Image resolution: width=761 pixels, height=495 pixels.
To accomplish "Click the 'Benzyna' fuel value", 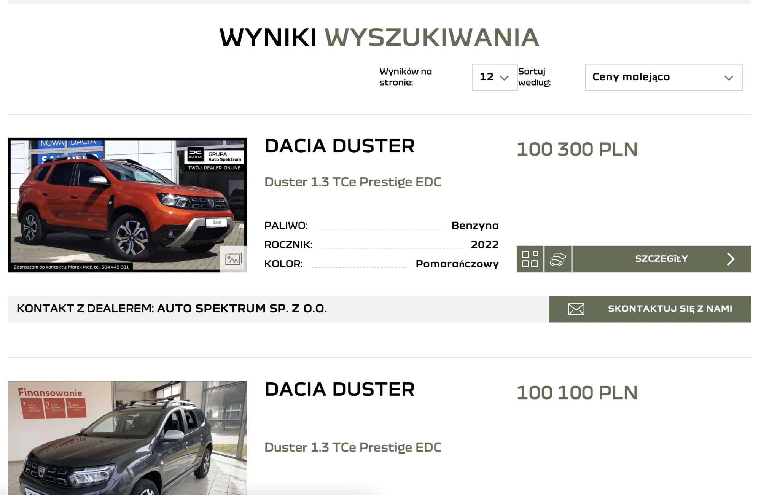I will (475, 226).
